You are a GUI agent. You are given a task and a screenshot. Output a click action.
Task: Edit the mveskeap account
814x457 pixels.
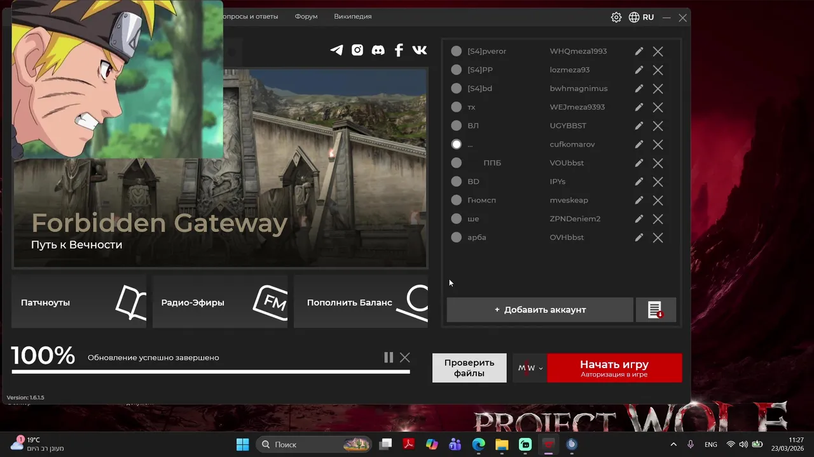pos(639,200)
